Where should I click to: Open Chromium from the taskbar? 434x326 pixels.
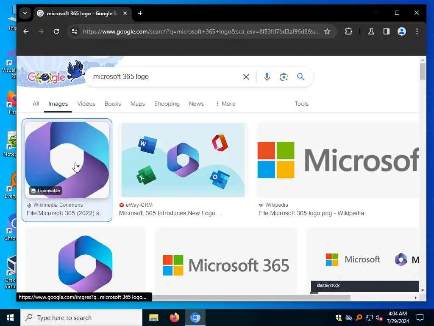(x=195, y=318)
